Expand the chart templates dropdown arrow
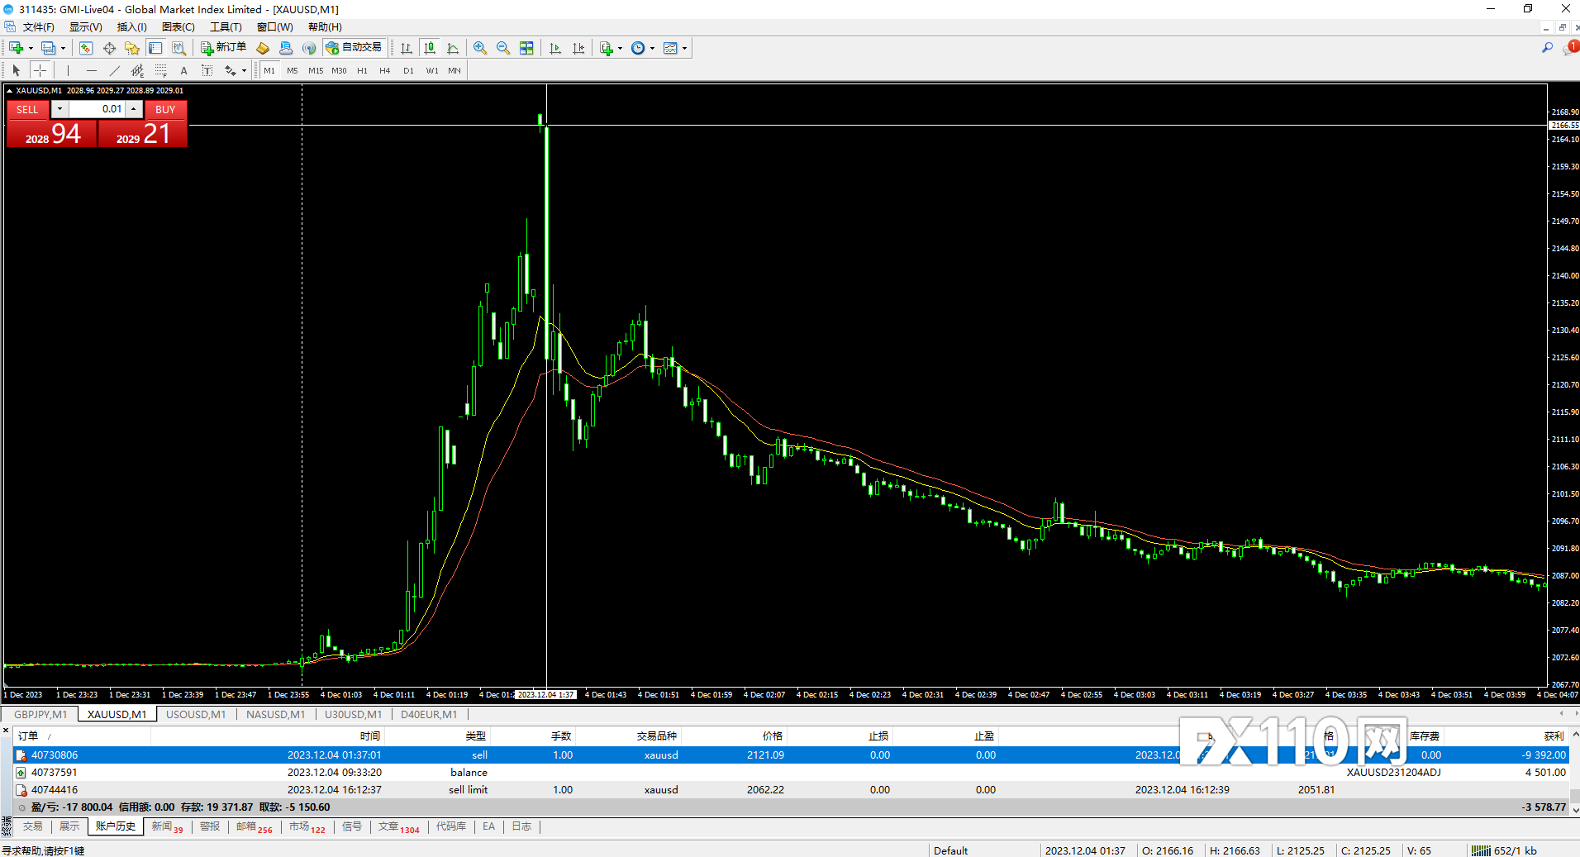Image resolution: width=1580 pixels, height=857 pixels. click(684, 48)
